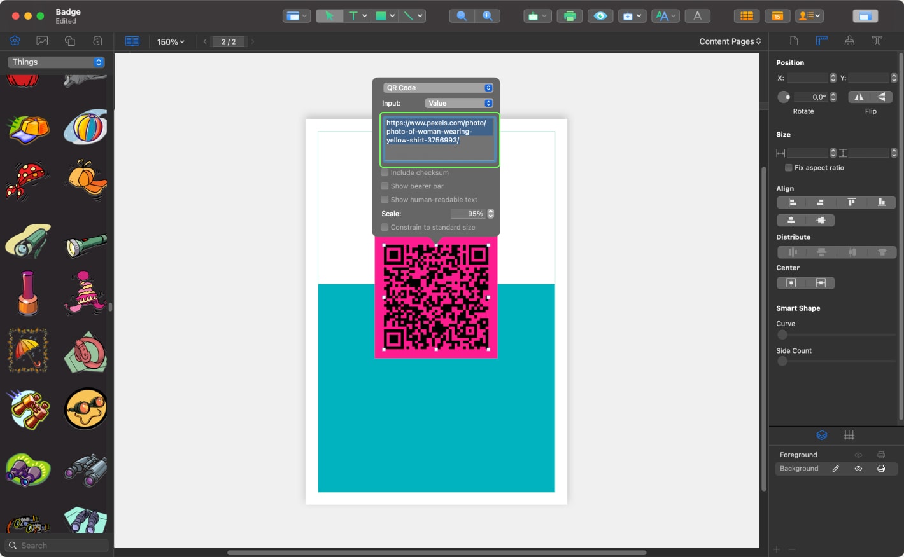Viewport: 904px width, 557px height.
Task: Toggle Foreground layer printing
Action: point(881,455)
